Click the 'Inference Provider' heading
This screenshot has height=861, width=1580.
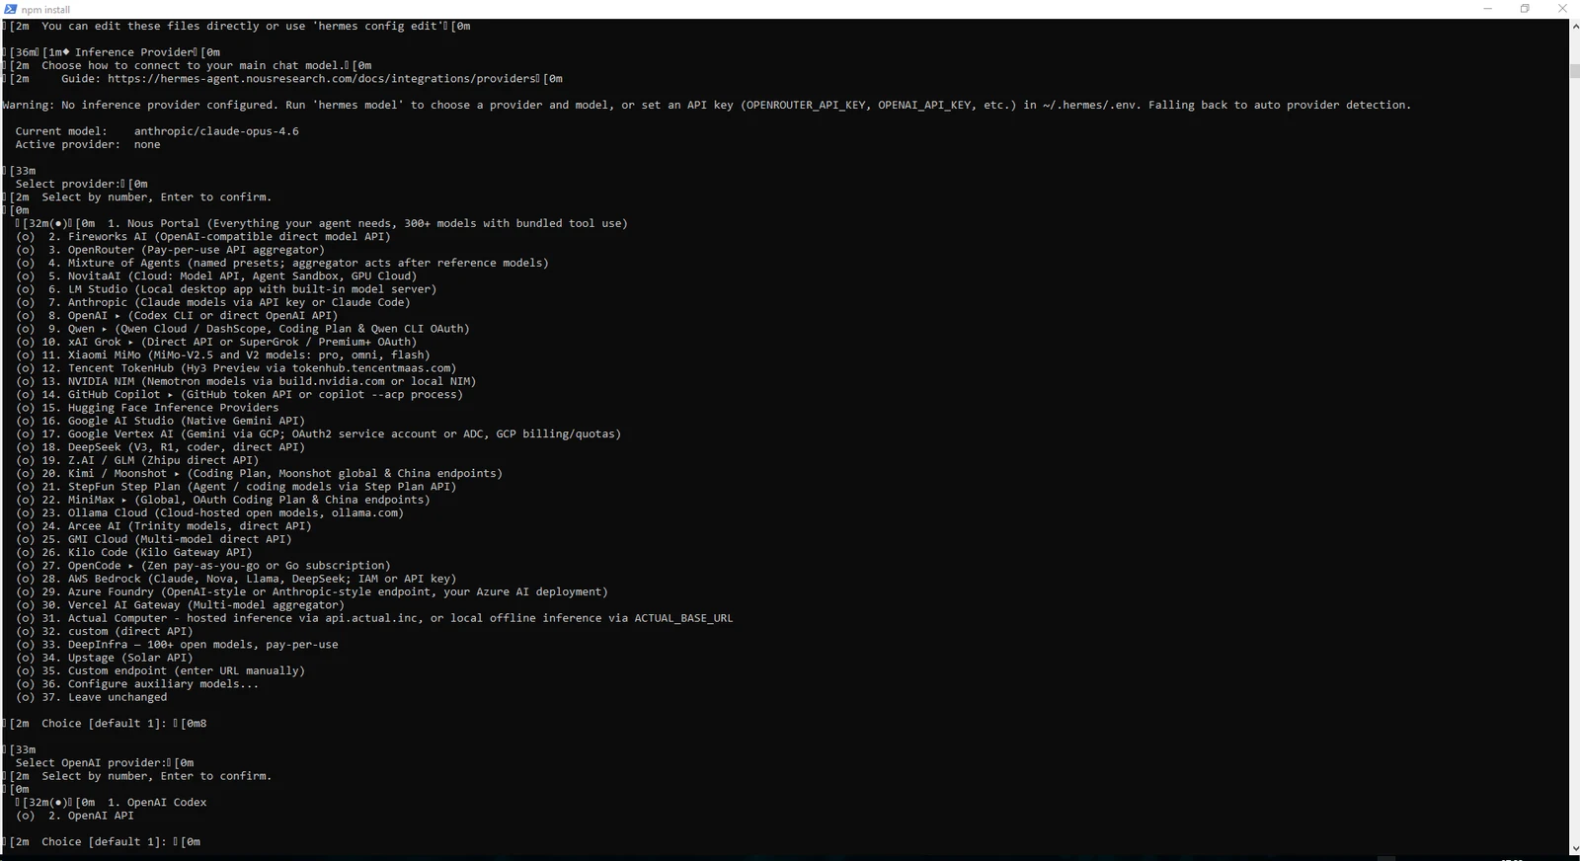[x=132, y=52]
